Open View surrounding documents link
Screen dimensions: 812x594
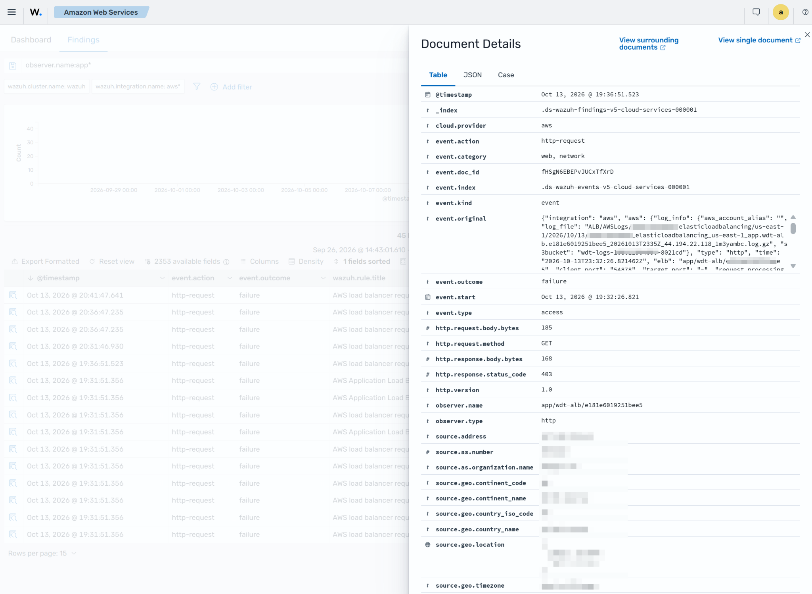[x=649, y=44]
